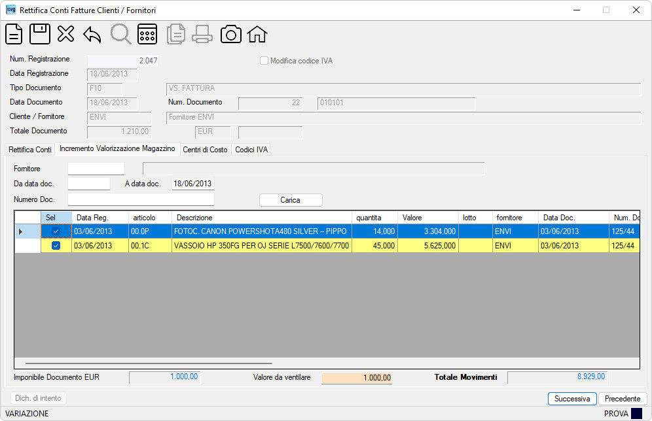Go home using the house icon
The height and width of the screenshot is (421, 652).
[x=257, y=34]
